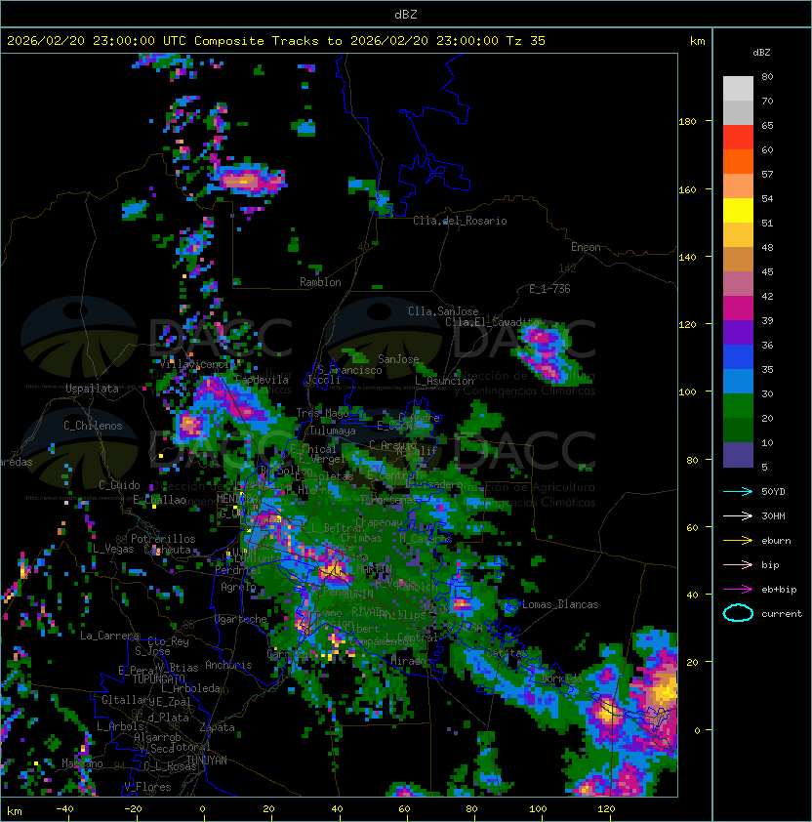
Task: Click the 'C_Chilenos' map label
Action: pos(93,426)
